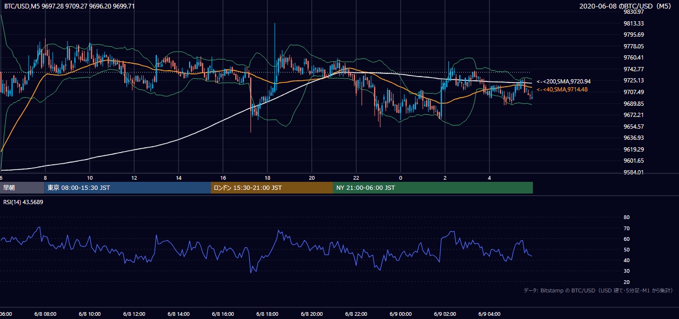This screenshot has height=319, width=679.
Task: Click price axis label 9830.97
Action: [633, 12]
